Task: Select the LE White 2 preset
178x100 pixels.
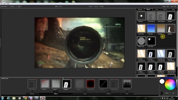Action: click(x=151, y=66)
